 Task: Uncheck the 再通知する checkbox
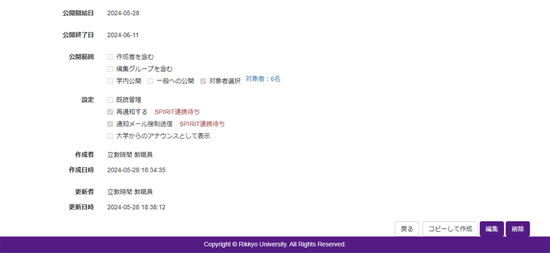click(111, 112)
